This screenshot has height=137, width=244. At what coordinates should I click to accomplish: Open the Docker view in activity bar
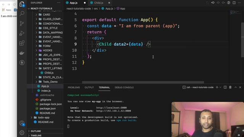pos(22,53)
